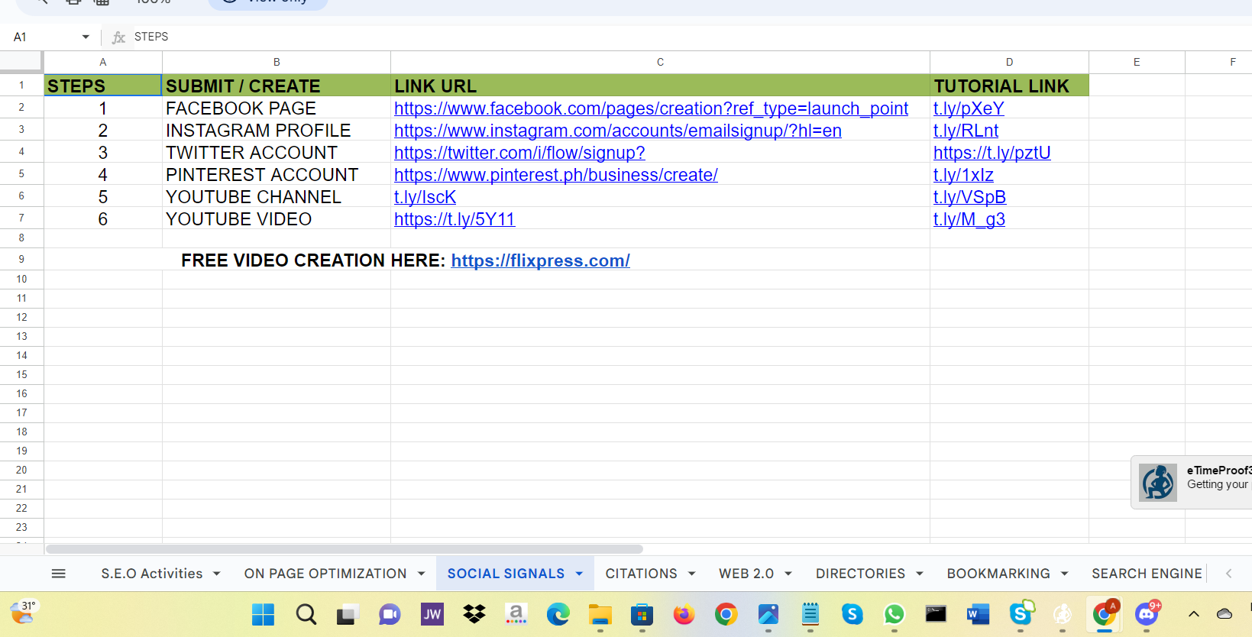The height and width of the screenshot is (637, 1252).
Task: Open the Notepad taskbar icon
Action: (810, 614)
